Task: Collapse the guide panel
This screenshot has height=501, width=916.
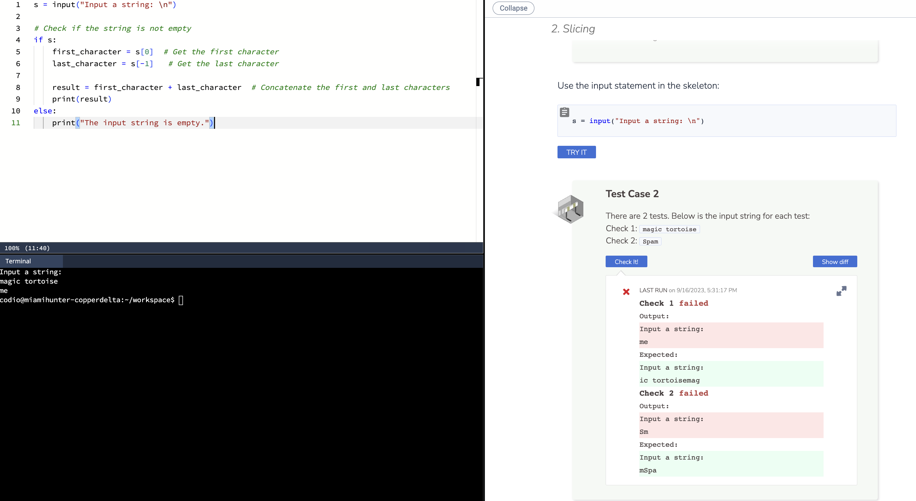Action: click(x=513, y=8)
